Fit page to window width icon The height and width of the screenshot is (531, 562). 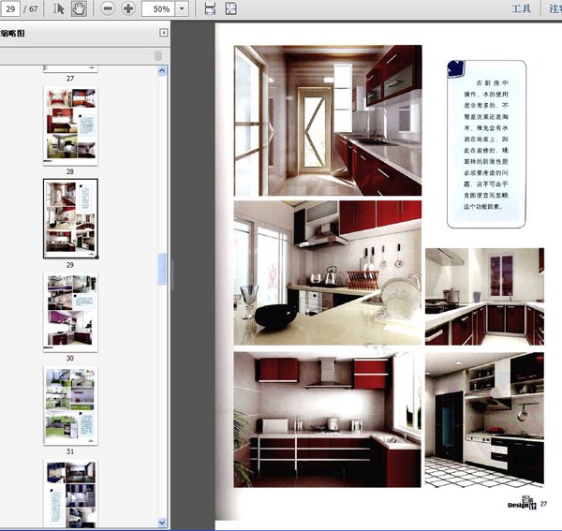click(210, 8)
